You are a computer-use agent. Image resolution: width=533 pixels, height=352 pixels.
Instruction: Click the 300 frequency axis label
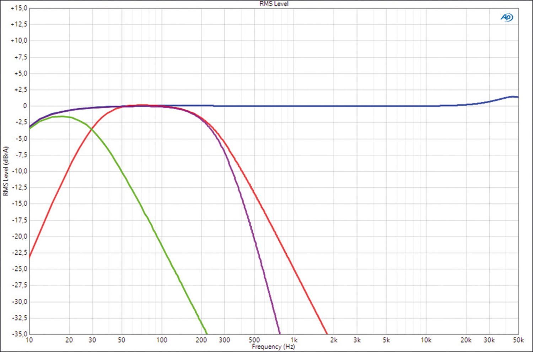pos(224,340)
